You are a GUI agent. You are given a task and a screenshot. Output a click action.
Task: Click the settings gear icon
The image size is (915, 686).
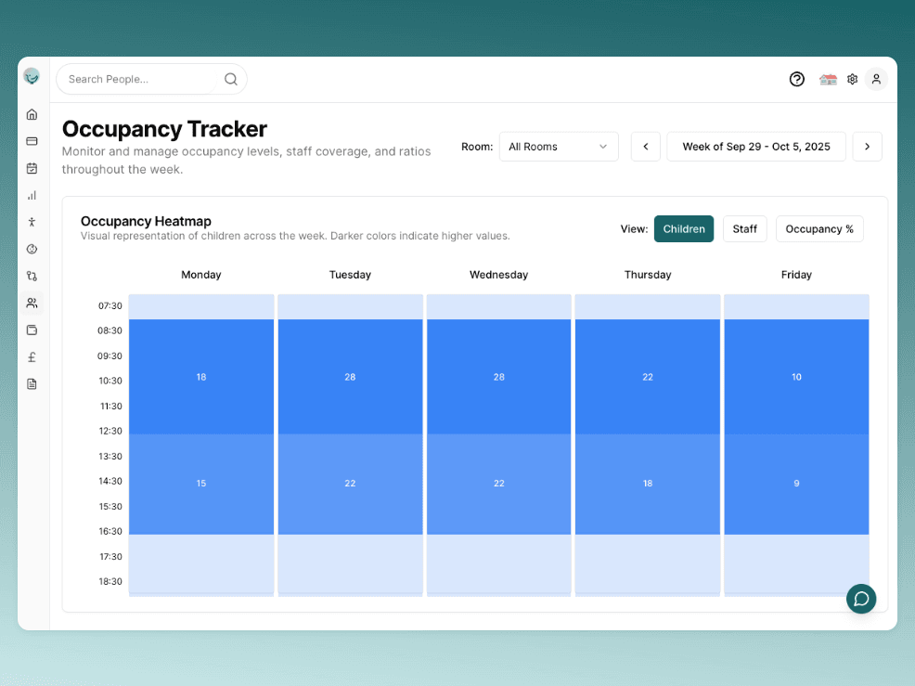(x=852, y=79)
